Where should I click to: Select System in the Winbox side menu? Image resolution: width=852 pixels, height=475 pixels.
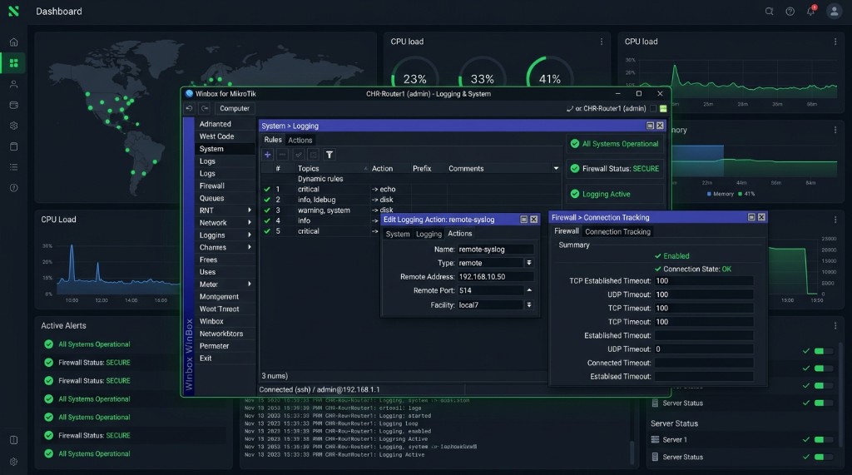pyautogui.click(x=225, y=149)
